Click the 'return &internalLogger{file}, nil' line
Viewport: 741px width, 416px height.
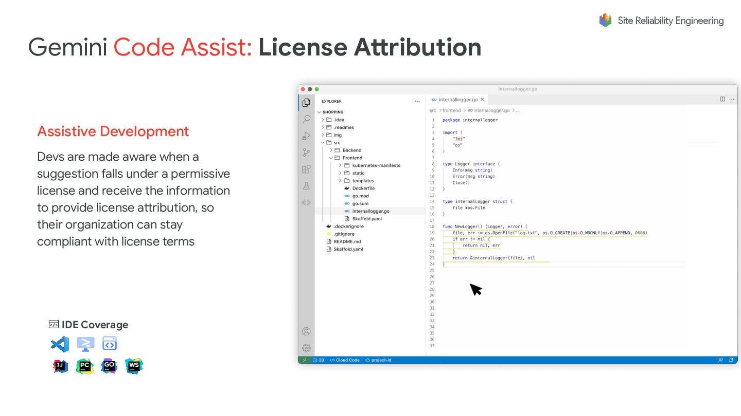(493, 258)
